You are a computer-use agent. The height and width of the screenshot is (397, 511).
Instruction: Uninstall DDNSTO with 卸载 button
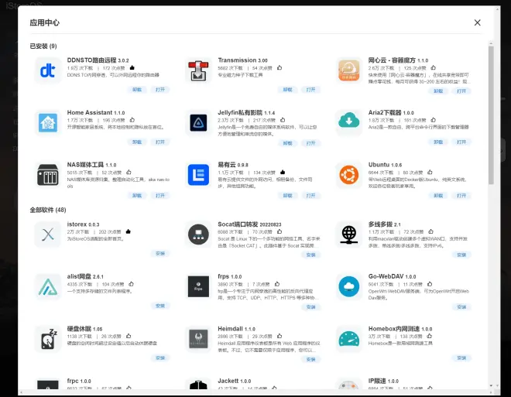(x=137, y=90)
